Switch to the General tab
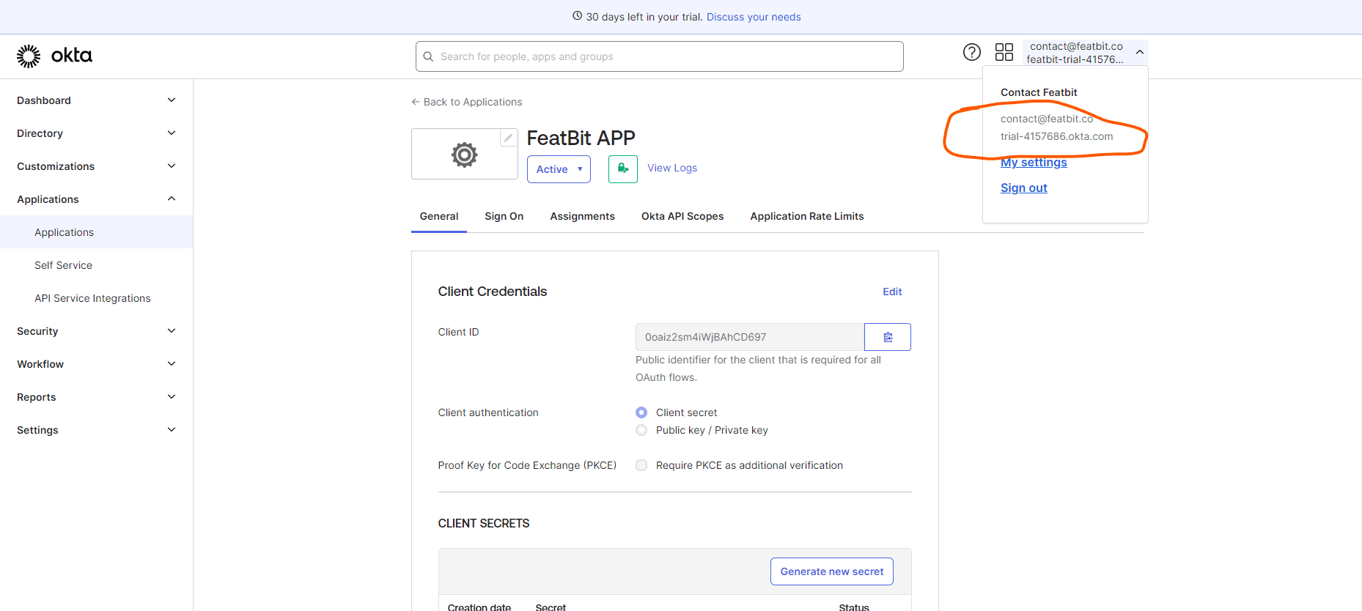 click(439, 216)
